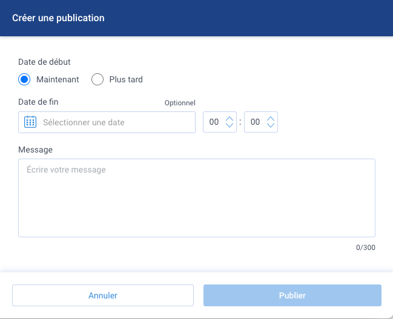Click the Publier button
Screen dimensions: 393x319
(x=292, y=295)
